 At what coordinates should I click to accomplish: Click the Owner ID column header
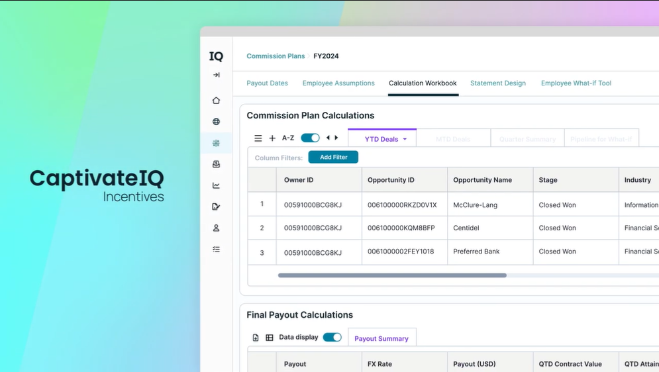(319, 179)
